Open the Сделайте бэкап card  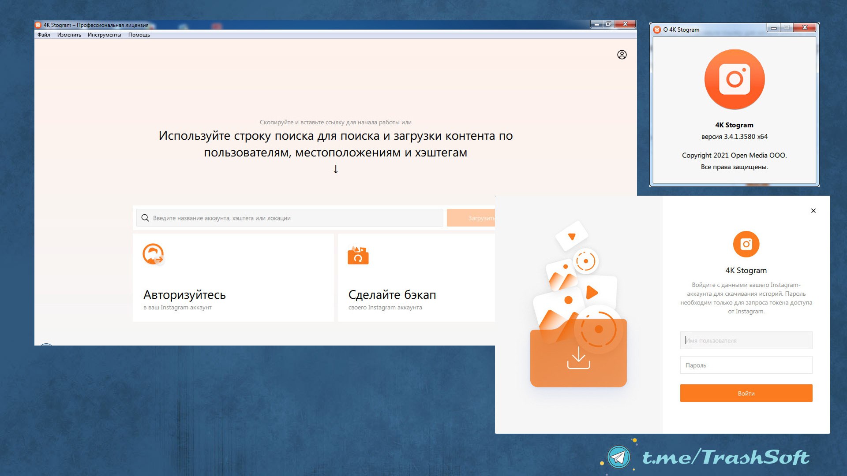[x=416, y=278]
